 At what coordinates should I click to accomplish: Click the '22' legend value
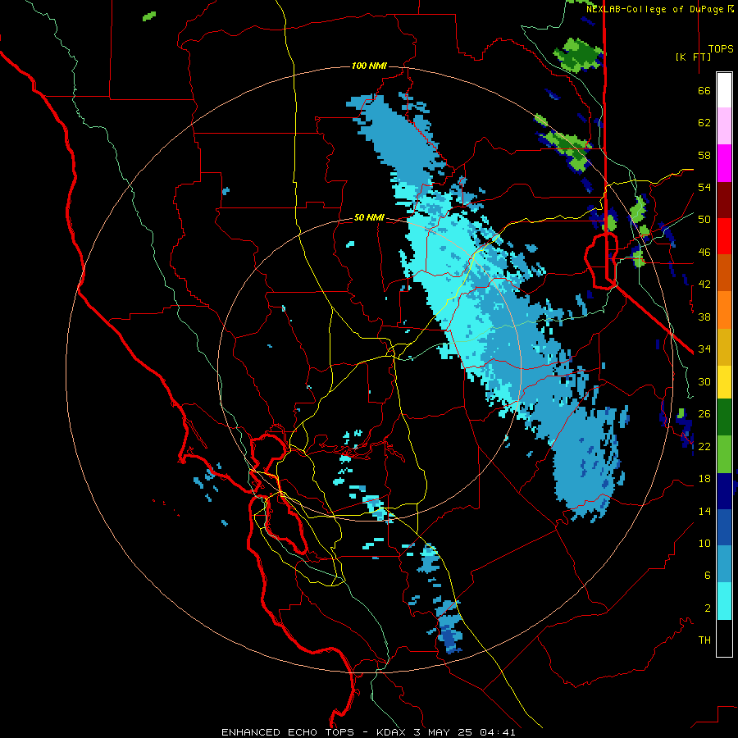704,447
